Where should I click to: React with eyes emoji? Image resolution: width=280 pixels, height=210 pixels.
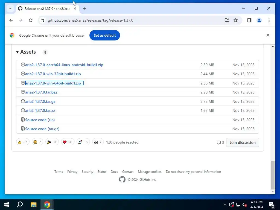pos(98,142)
